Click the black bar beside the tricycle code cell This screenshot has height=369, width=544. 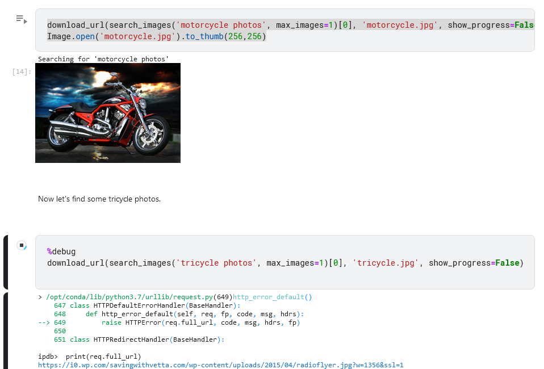pos(6,262)
